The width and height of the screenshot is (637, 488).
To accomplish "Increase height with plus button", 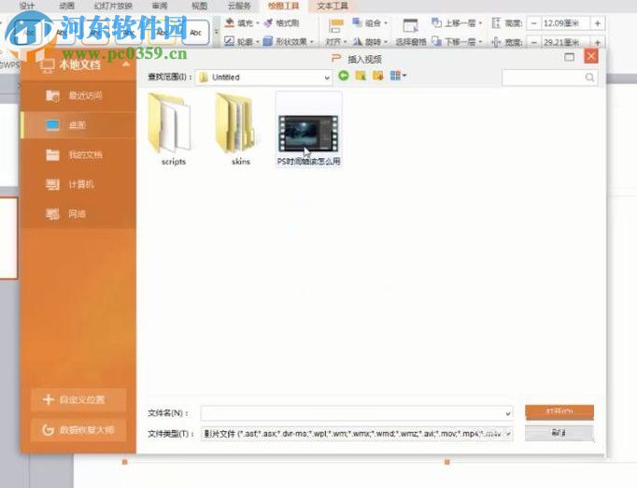I will coord(598,23).
